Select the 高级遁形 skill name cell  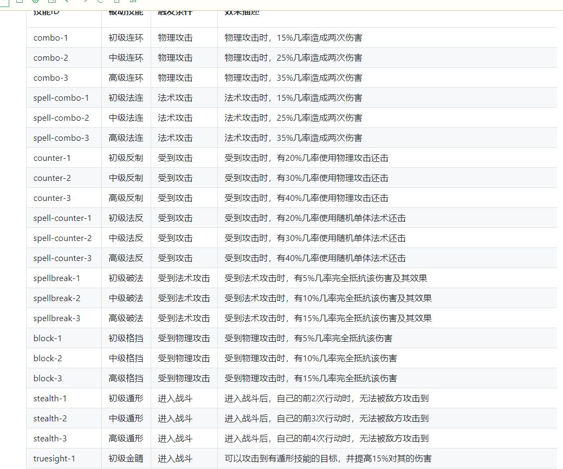pyautogui.click(x=126, y=439)
